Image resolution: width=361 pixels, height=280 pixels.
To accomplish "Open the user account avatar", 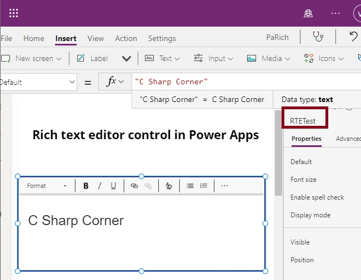I will tap(357, 14).
